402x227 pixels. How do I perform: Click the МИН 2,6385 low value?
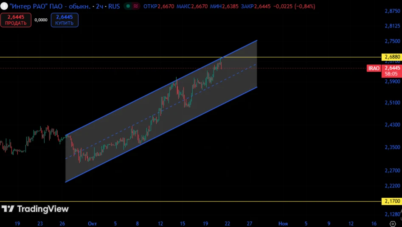coord(224,6)
